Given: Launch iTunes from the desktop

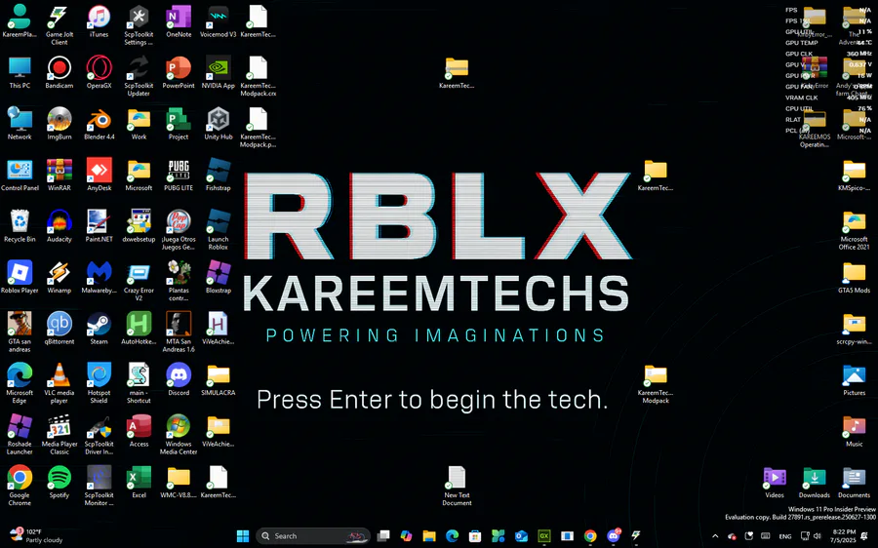Looking at the screenshot, I should coord(100,21).
